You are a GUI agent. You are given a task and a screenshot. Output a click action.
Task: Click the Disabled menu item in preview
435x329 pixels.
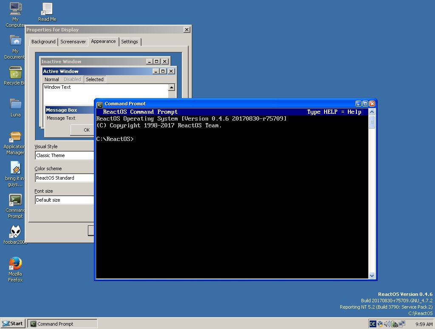[72, 79]
